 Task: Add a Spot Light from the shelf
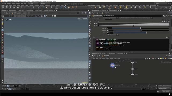(100, 8)
